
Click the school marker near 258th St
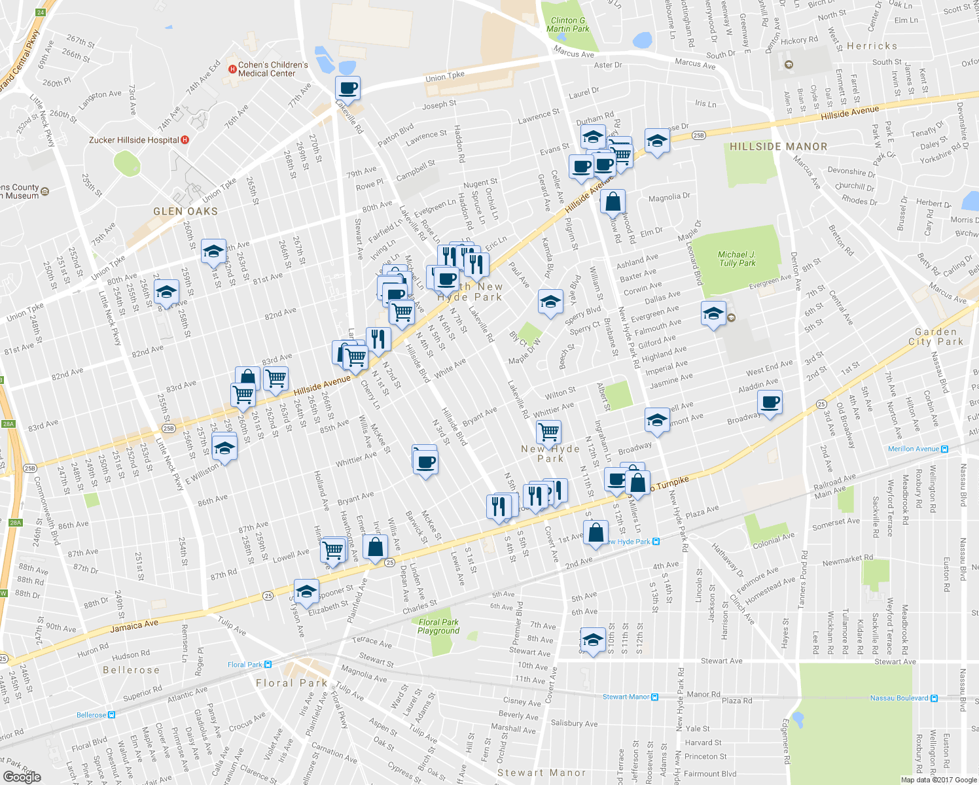(x=166, y=293)
